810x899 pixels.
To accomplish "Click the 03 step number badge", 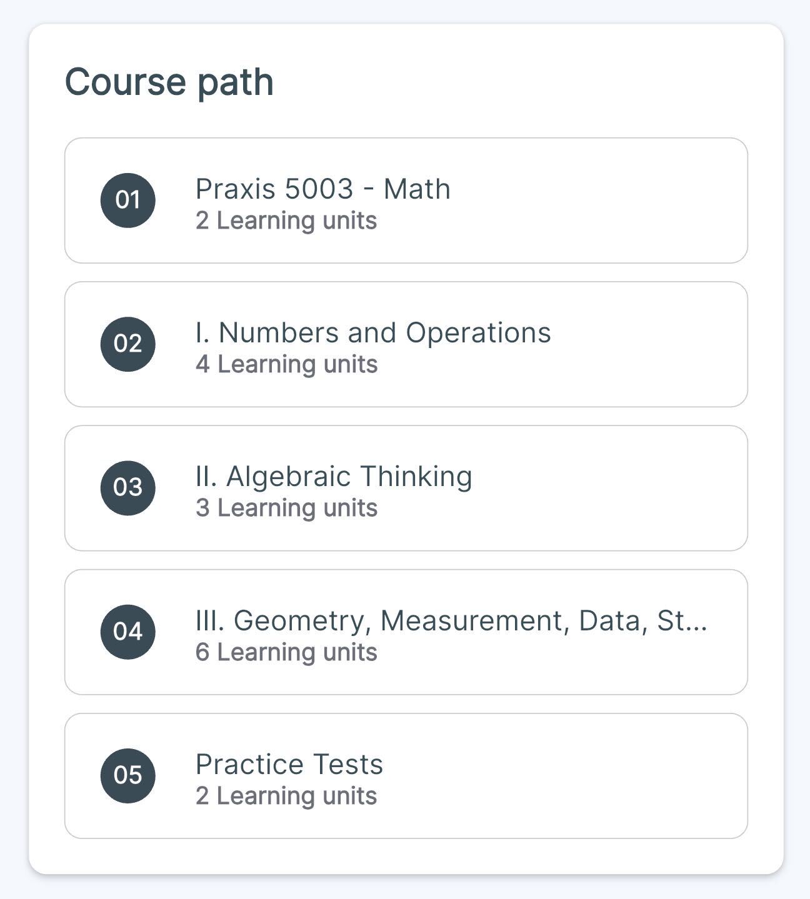I will pos(128,488).
